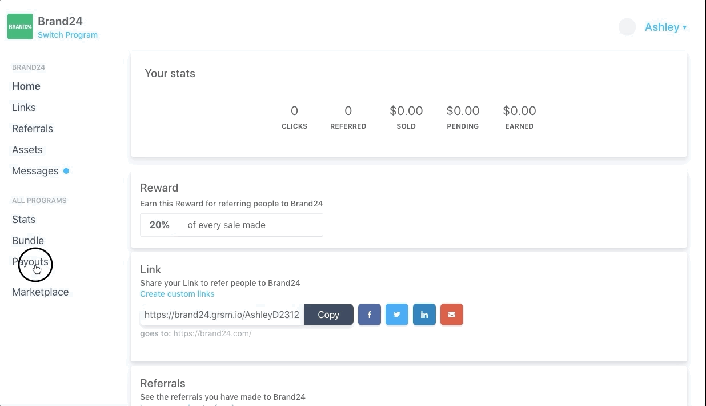Viewport: 706px width, 406px height.
Task: Click the Brand24 program title
Action: [x=60, y=21]
